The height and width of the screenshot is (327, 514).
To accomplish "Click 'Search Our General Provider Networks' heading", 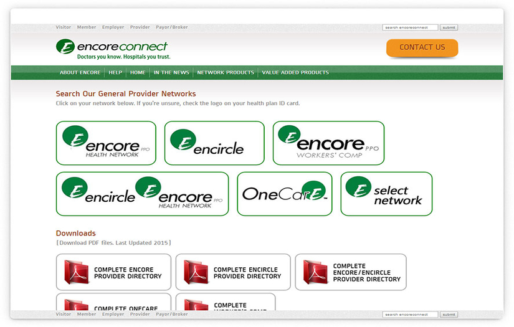I will (126, 93).
